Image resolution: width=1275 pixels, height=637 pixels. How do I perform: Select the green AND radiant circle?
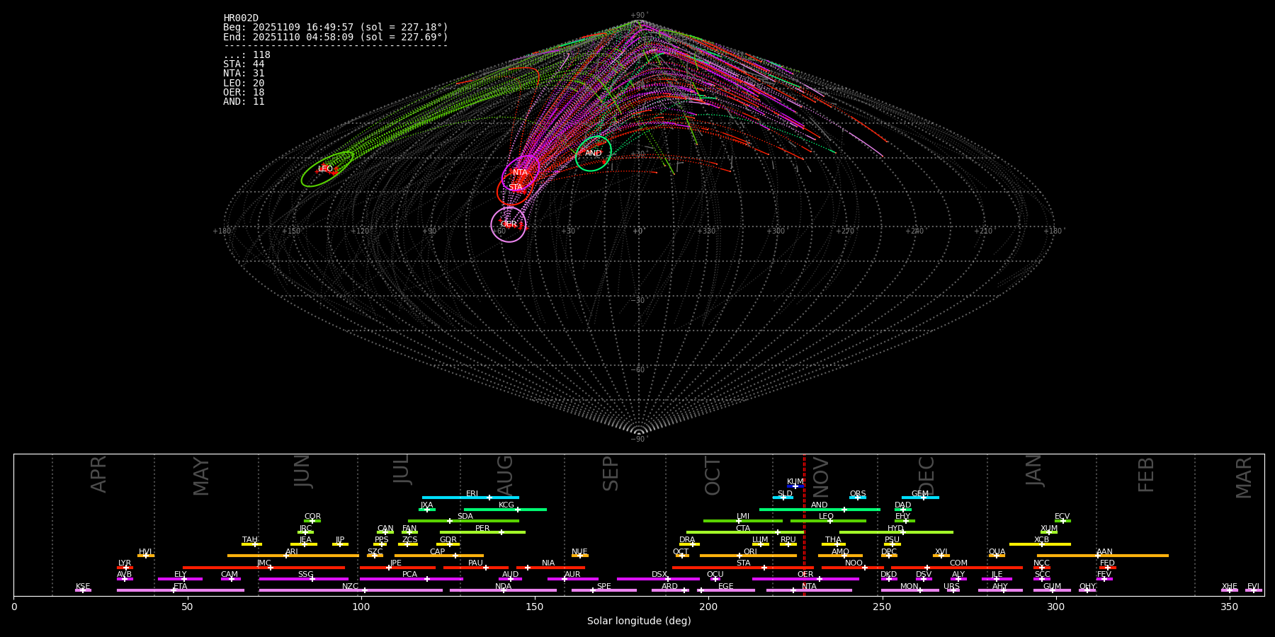click(593, 154)
